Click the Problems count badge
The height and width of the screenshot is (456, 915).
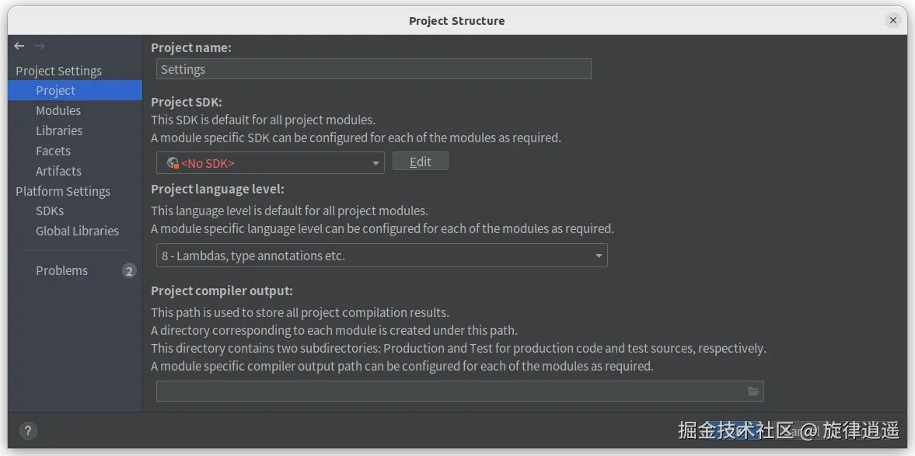click(x=129, y=271)
